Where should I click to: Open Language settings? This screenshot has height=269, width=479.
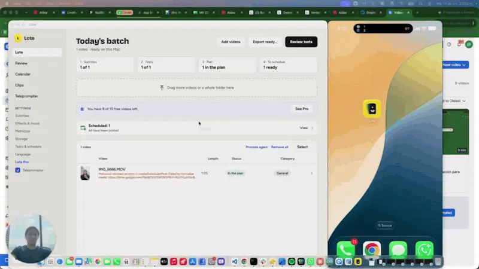pyautogui.click(x=23, y=154)
